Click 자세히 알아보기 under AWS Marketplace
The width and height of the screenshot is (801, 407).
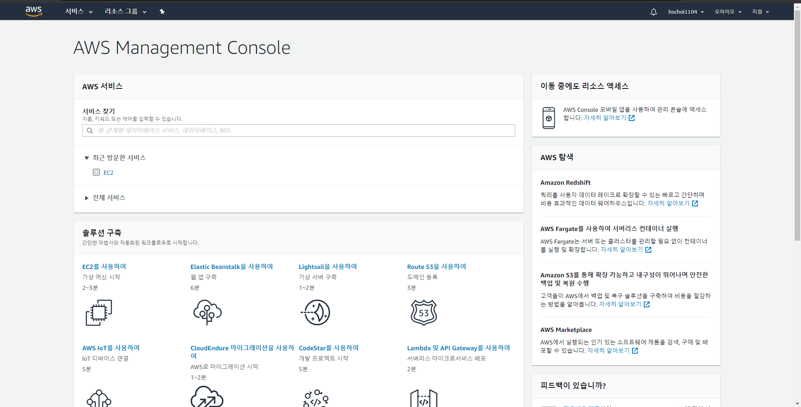608,351
